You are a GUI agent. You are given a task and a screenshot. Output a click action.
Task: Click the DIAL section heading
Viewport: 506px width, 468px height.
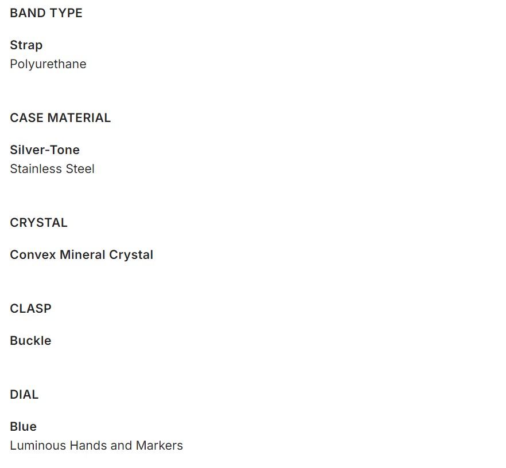click(24, 395)
